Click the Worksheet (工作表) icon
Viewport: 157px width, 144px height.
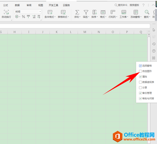[124, 12]
